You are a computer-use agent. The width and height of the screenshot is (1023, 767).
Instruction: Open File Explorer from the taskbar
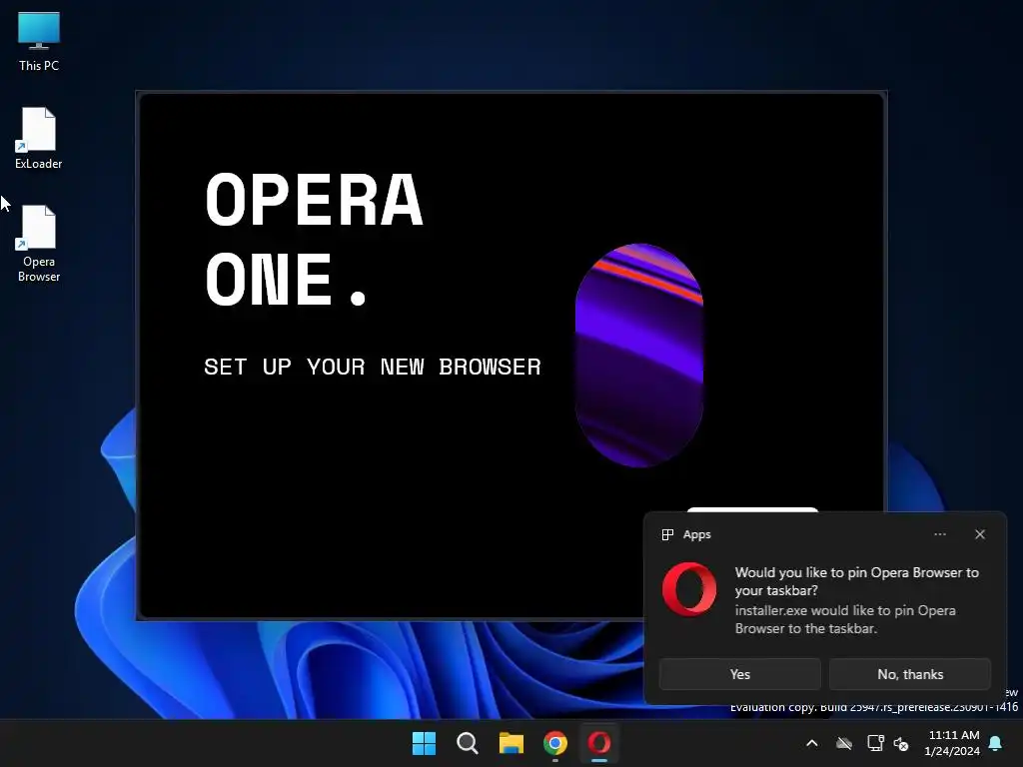(511, 743)
